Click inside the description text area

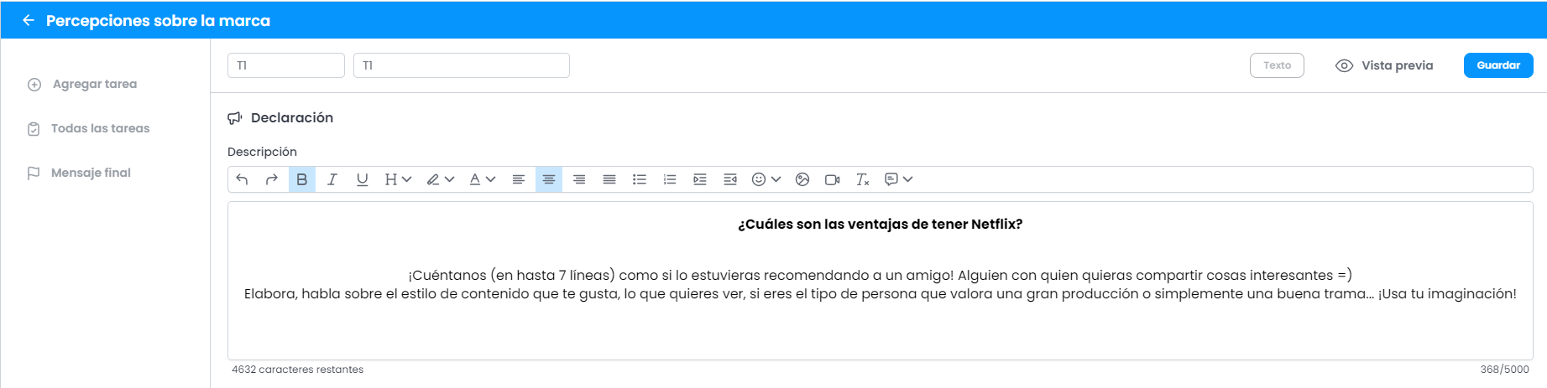point(880,281)
